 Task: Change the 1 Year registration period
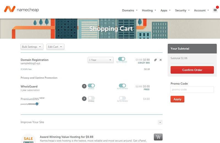click(101, 60)
